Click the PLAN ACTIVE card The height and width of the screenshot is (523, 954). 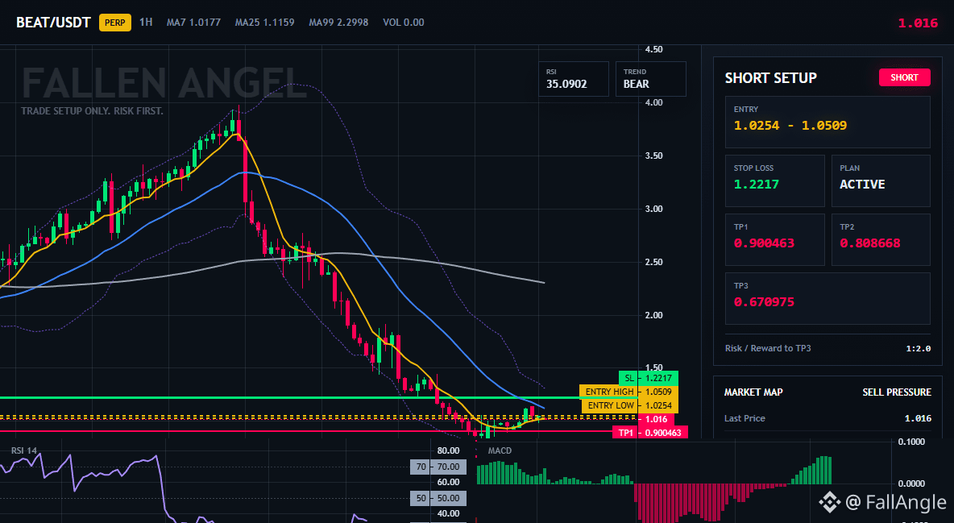tap(881, 181)
